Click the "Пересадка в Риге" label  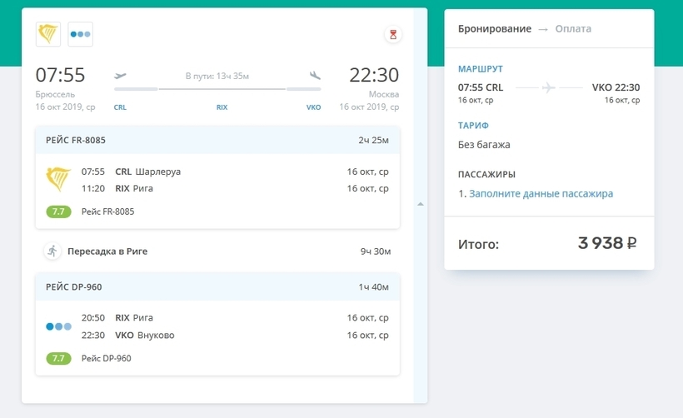click(x=107, y=251)
